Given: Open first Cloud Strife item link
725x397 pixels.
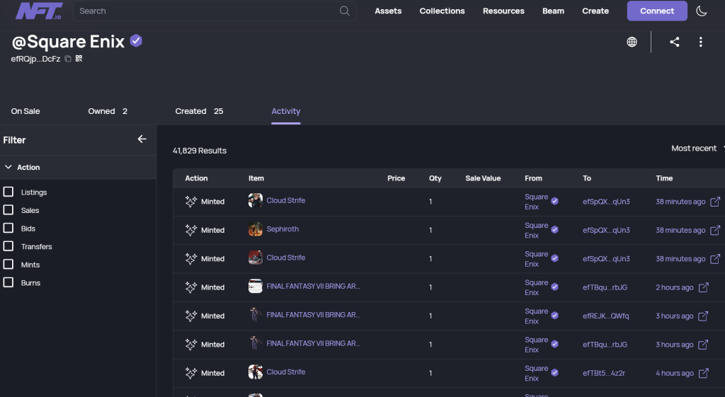Looking at the screenshot, I should 286,200.
